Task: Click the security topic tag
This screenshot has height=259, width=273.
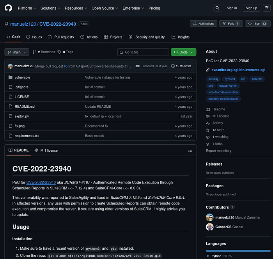Action: coord(213,79)
